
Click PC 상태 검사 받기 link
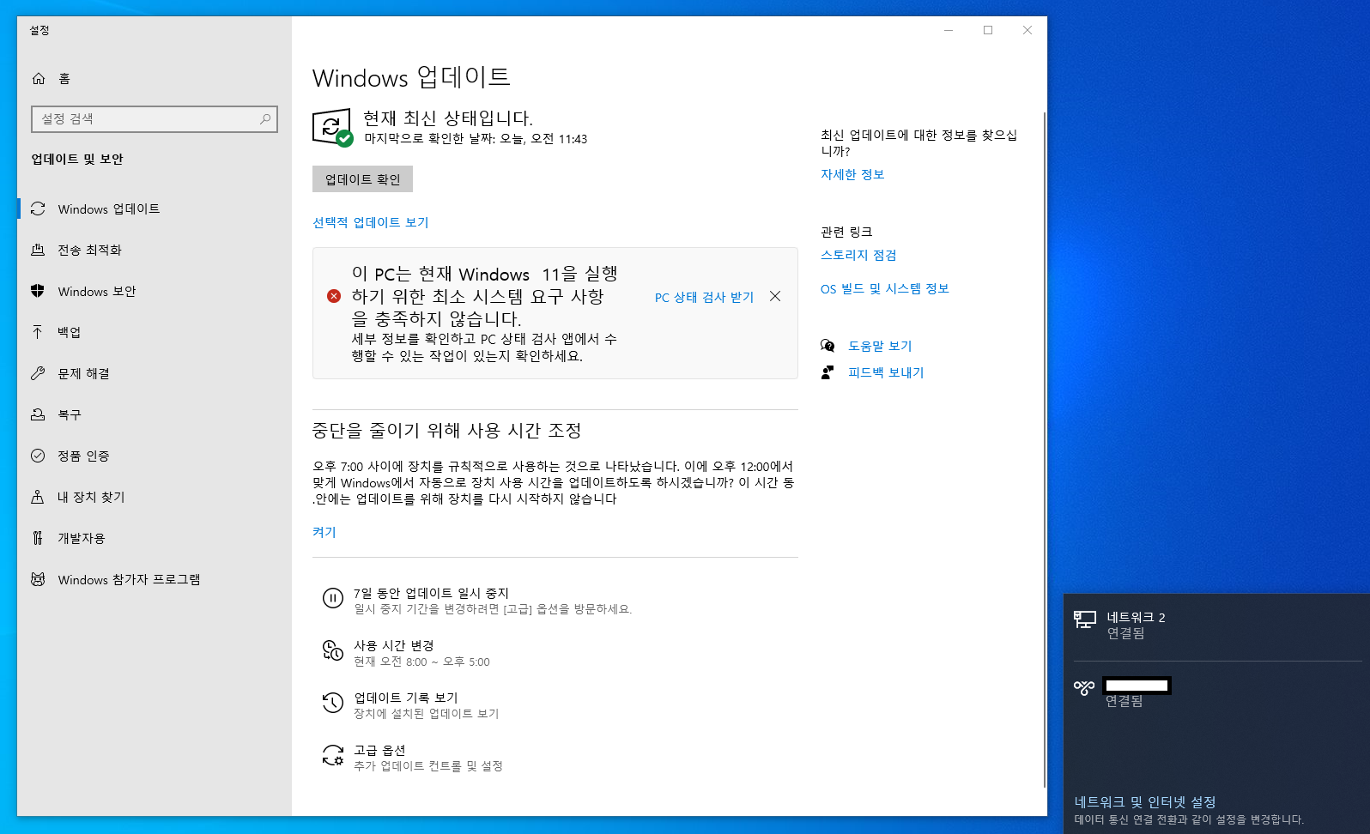(704, 297)
